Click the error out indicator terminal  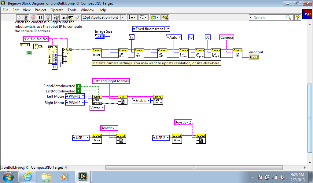pyautogui.click(x=254, y=57)
